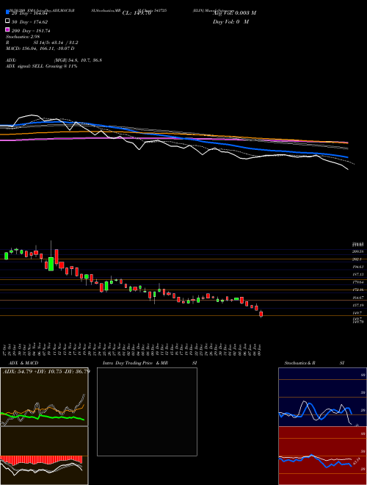Click the '(MGR) 54.8, 10.7, 36.8' ADX values

pyautogui.click(x=78, y=60)
